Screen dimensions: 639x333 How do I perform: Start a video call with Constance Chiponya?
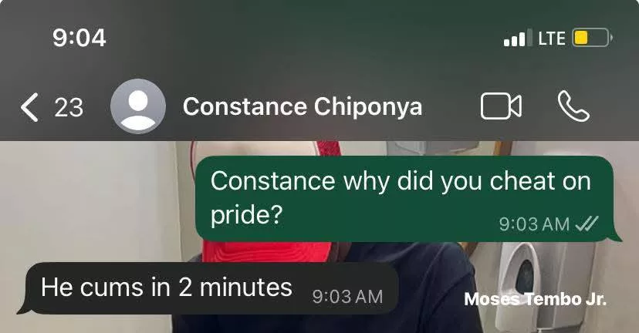coord(501,106)
